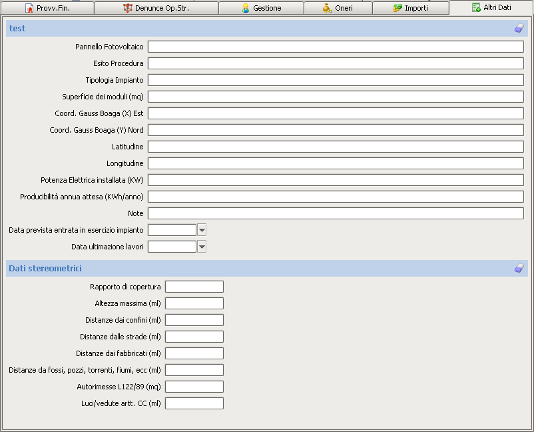
Task: Open the Provv.Fin. tab
Action: tap(47, 8)
